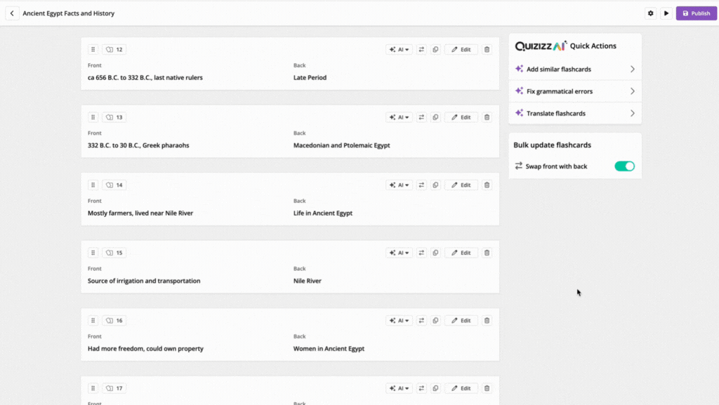
Task: Click the Publish button
Action: (x=696, y=13)
